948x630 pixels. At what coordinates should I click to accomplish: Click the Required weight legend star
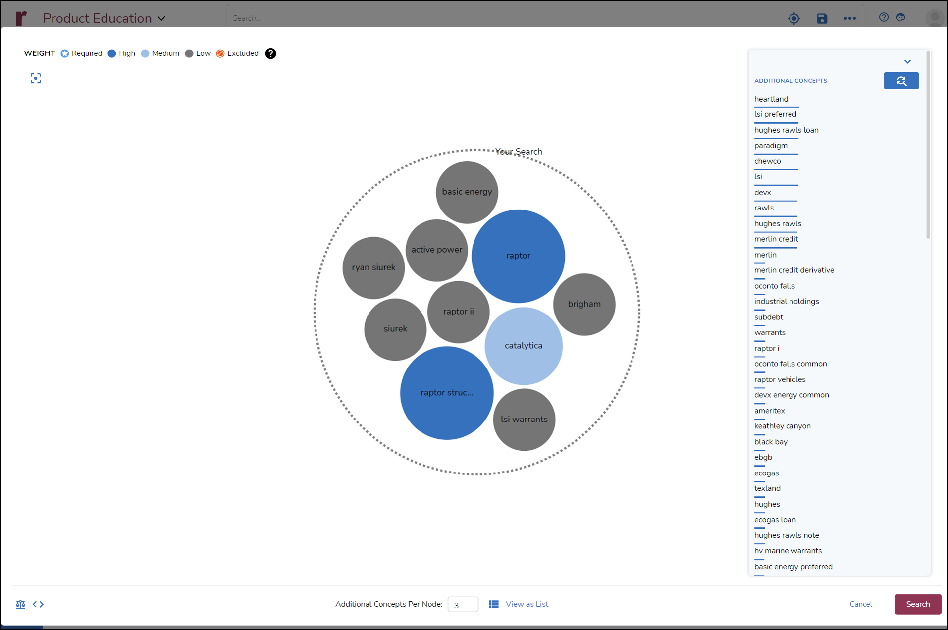tap(65, 53)
